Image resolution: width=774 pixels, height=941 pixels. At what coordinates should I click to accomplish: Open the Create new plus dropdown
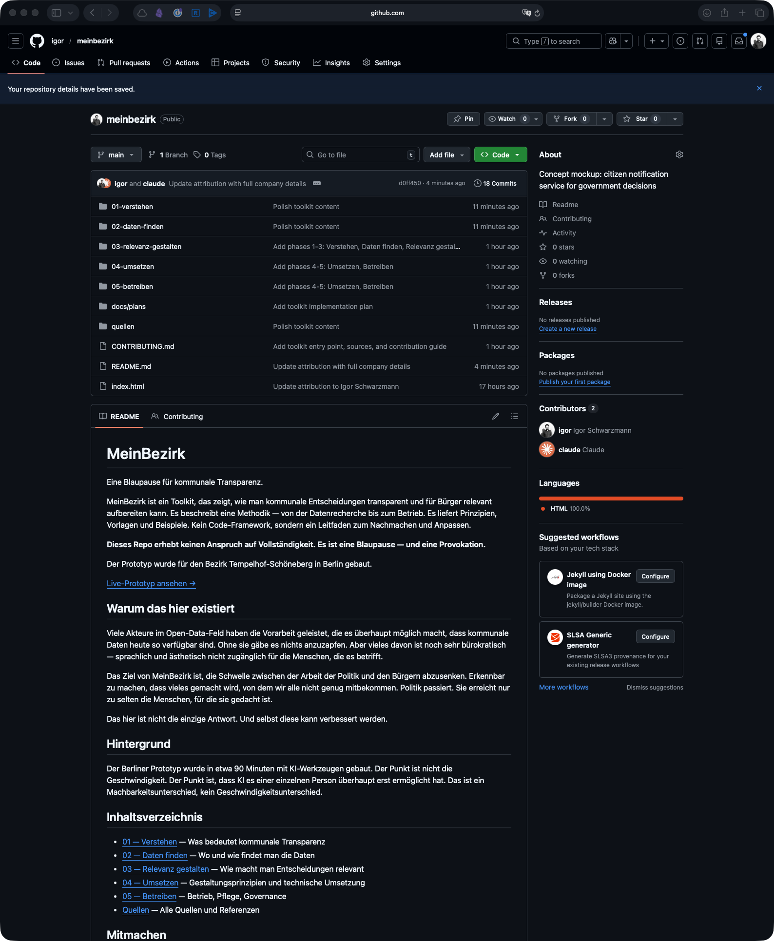point(657,41)
